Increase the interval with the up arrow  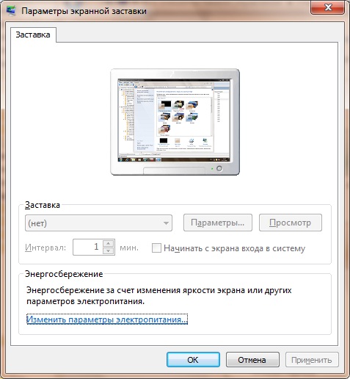click(x=109, y=243)
